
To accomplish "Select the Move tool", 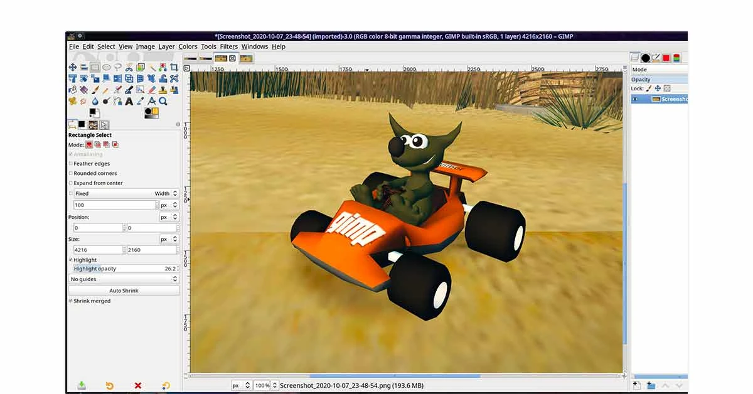I will point(73,67).
